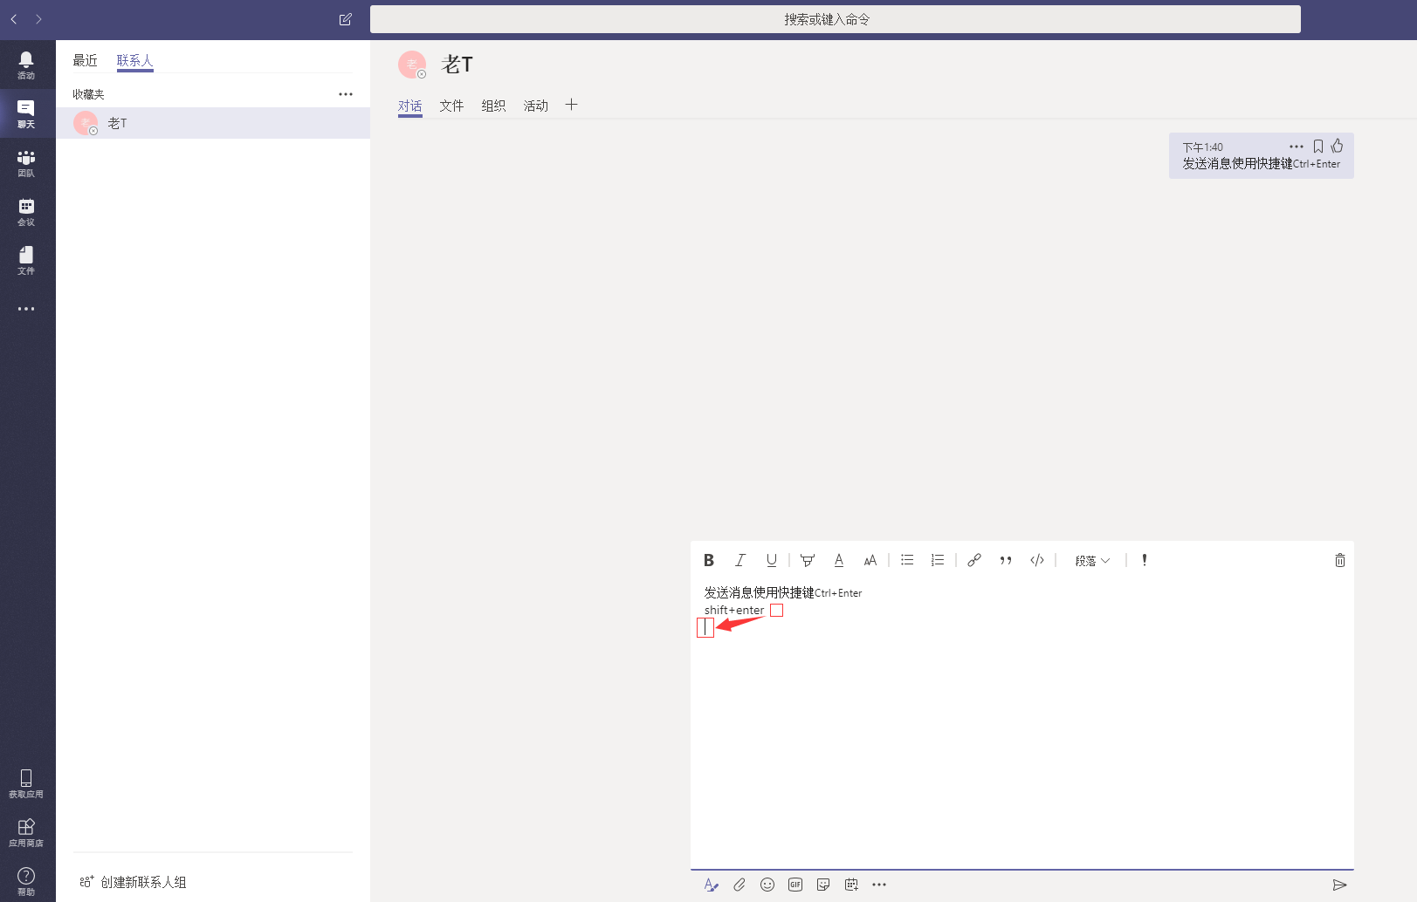1417x902 pixels.
Task: Switch to the 联系人 (Contacts) tab
Action: 134,60
